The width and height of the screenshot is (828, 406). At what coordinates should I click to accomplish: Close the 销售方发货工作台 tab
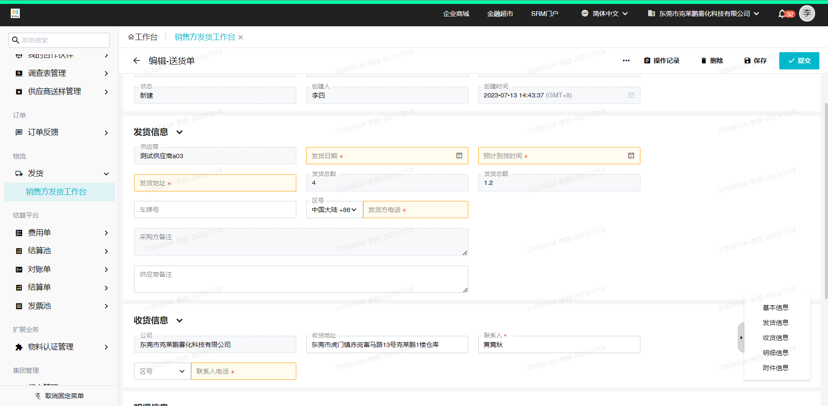(x=241, y=37)
